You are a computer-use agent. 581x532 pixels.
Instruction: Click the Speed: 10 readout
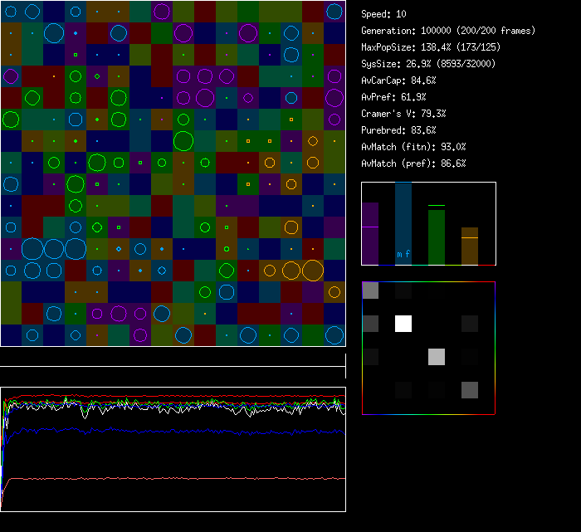(383, 14)
